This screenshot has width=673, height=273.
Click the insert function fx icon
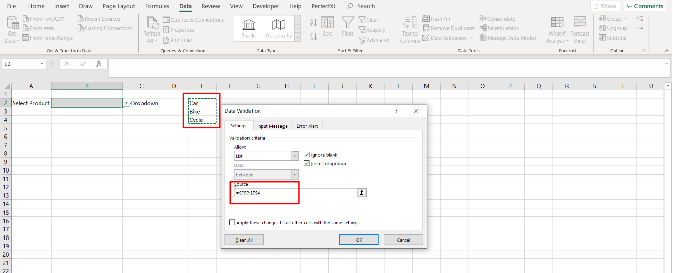click(99, 64)
